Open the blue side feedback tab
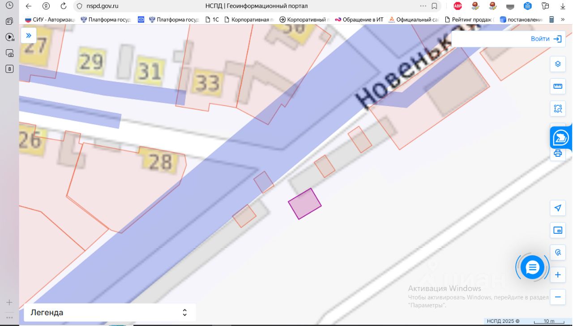The image size is (573, 326). coord(561,137)
